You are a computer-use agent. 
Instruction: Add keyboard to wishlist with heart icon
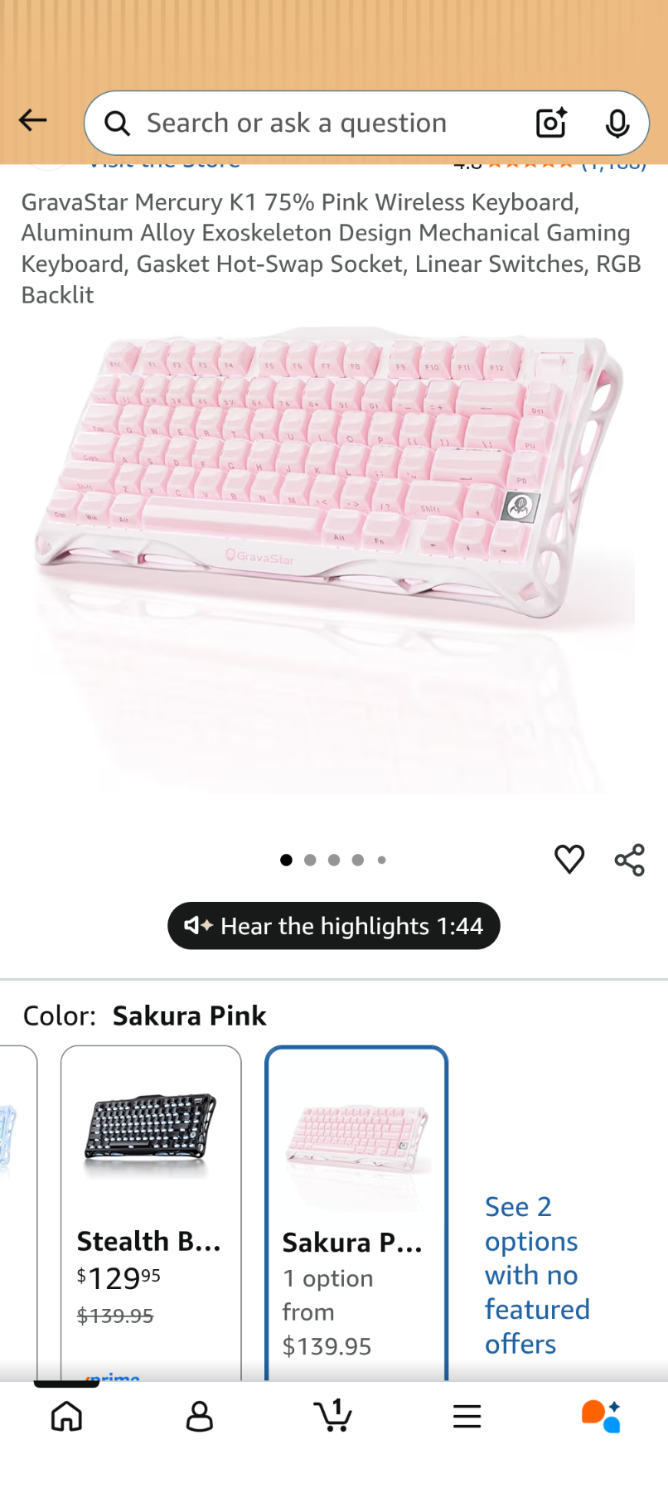click(x=569, y=860)
